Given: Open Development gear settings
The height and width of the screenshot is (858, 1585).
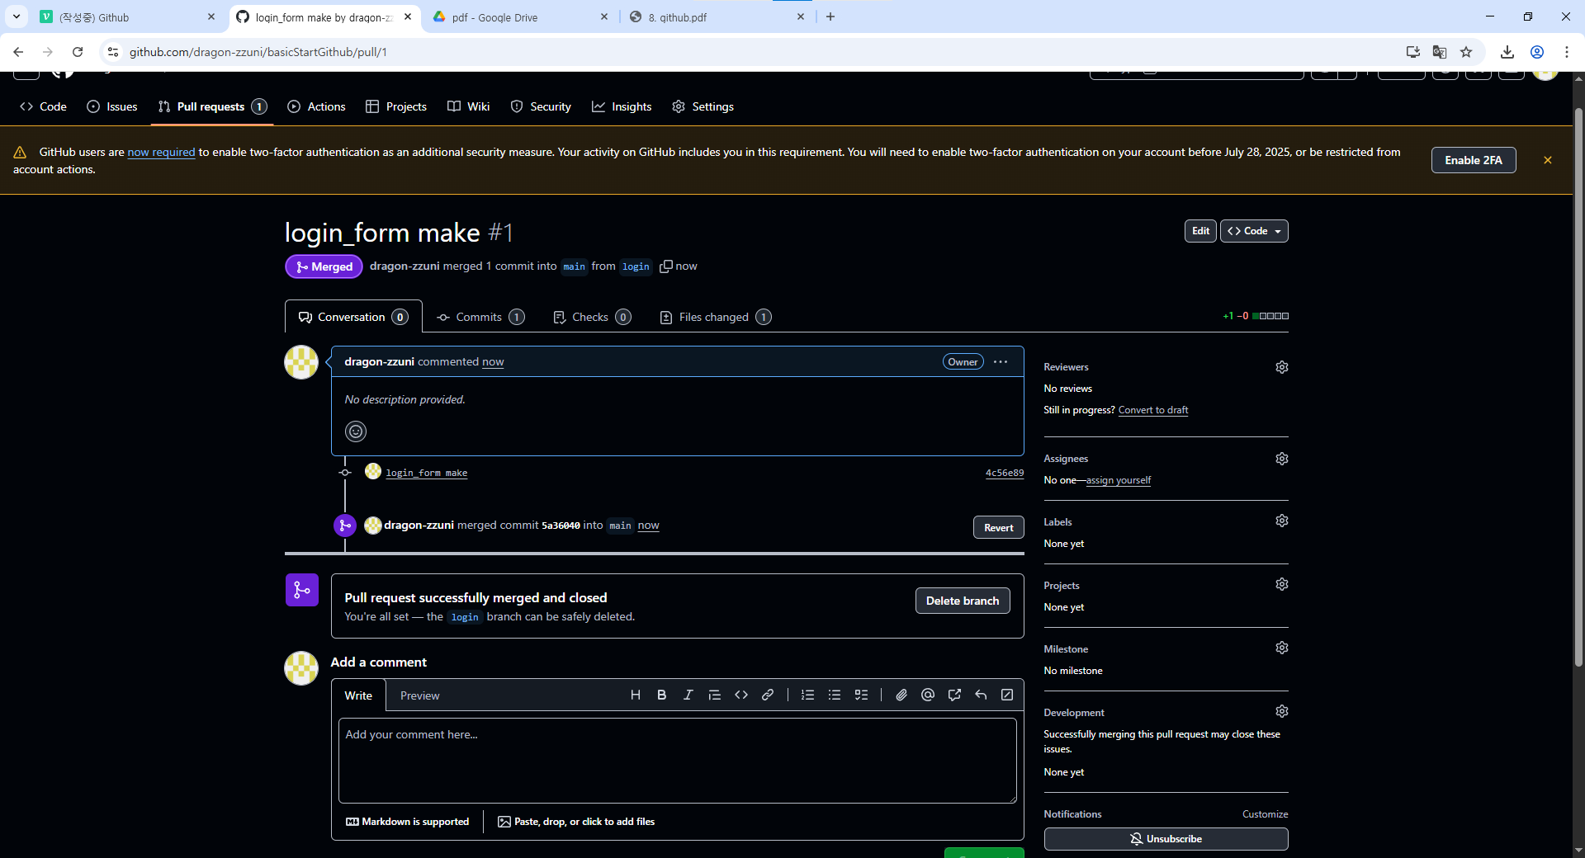Looking at the screenshot, I should click(1282, 712).
